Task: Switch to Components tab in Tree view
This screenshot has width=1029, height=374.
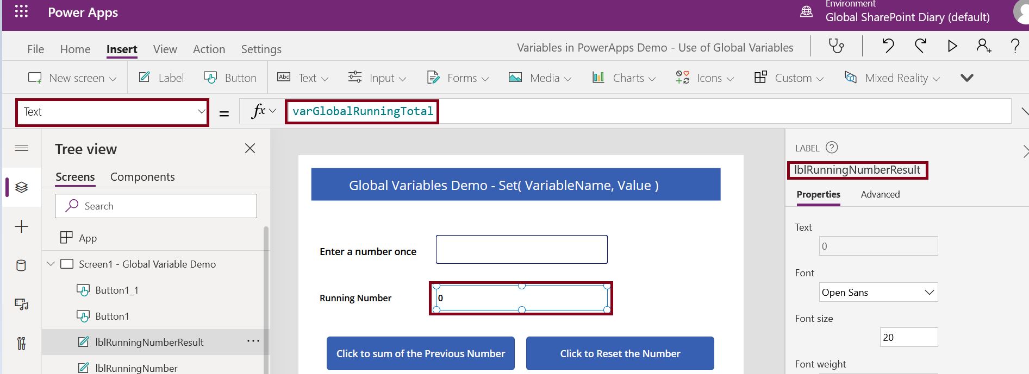Action: point(142,177)
